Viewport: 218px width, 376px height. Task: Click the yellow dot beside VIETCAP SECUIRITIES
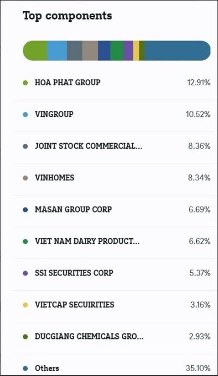[26, 305]
